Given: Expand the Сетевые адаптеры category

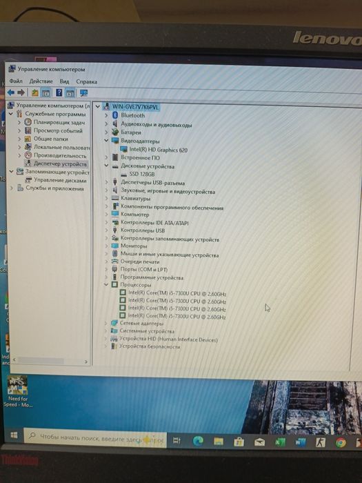Looking at the screenshot, I should (105, 323).
